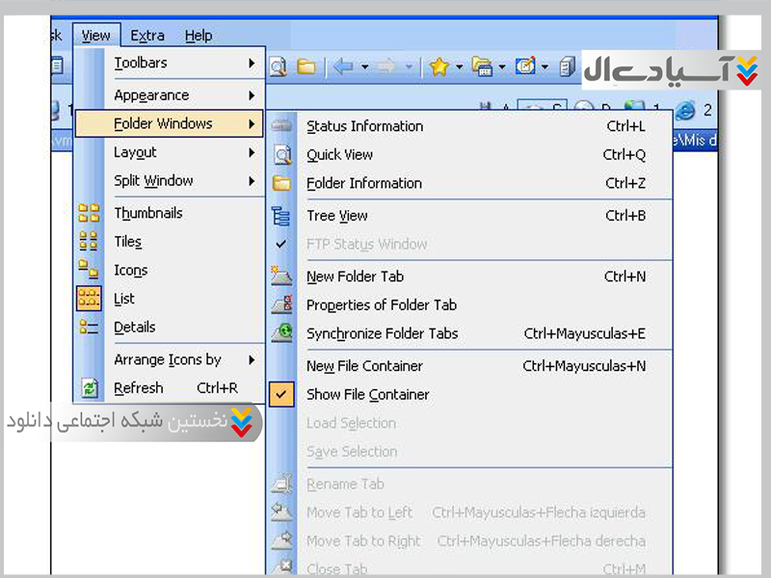Click the yellow star favorites toolbar icon
The height and width of the screenshot is (578, 771).
click(439, 66)
